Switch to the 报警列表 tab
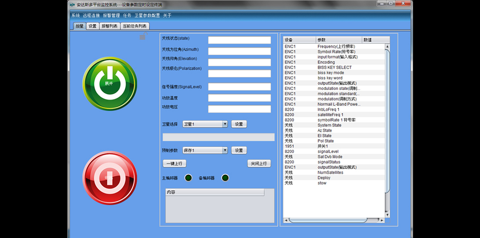The image size is (480, 238). coord(109,26)
